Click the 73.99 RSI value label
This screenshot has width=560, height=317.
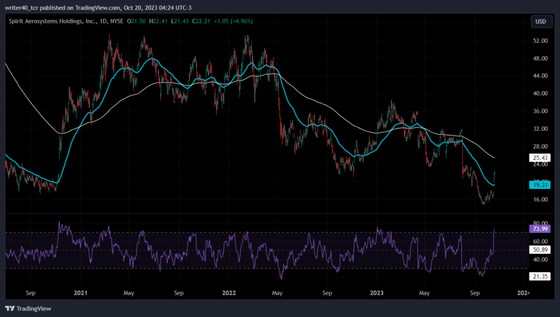[x=540, y=229]
